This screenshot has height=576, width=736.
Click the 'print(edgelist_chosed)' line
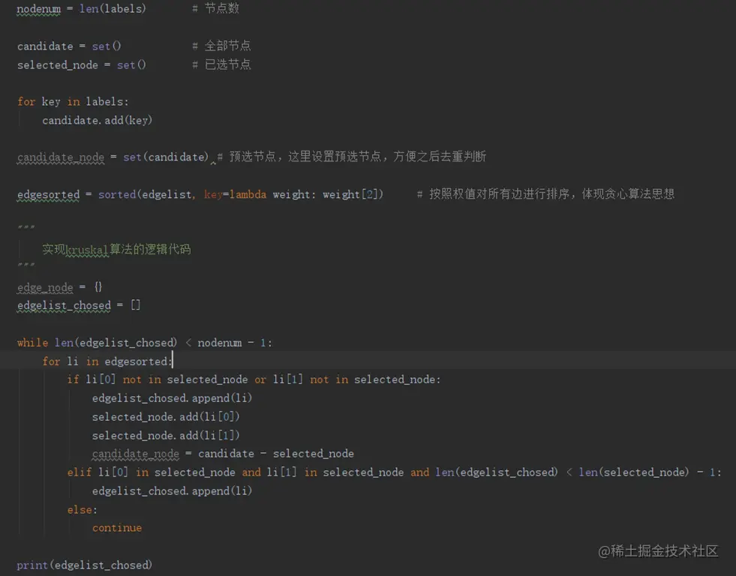point(85,565)
